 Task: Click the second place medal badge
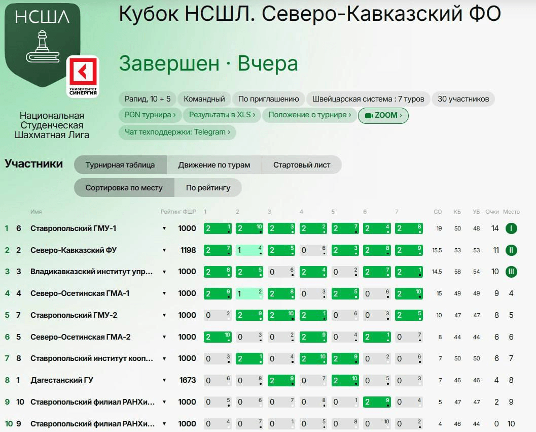click(511, 250)
